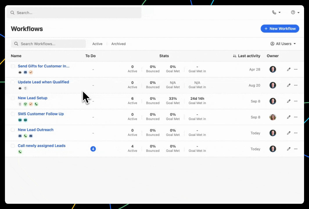Click the To Do badge showing 4

93,149
